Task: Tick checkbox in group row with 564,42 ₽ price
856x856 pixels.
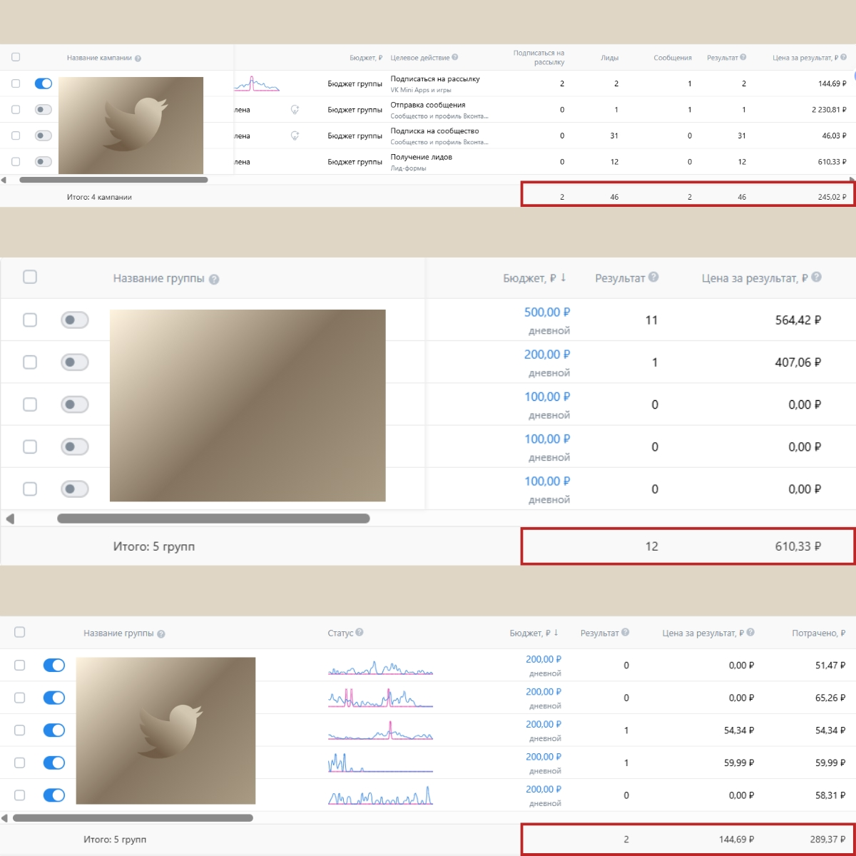Action: (30, 320)
